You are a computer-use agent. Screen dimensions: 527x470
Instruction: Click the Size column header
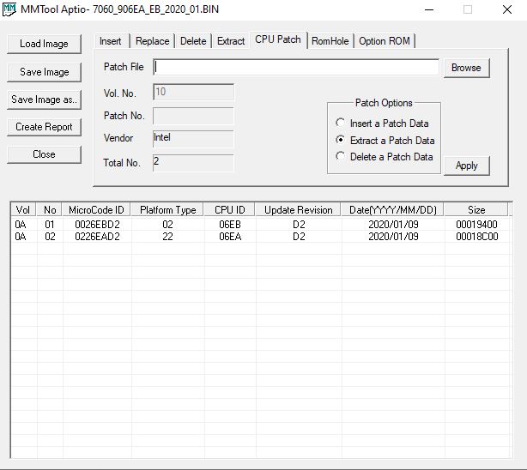(476, 210)
